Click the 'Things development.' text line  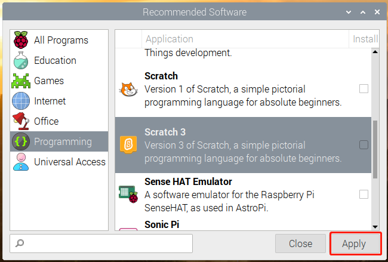click(x=188, y=53)
